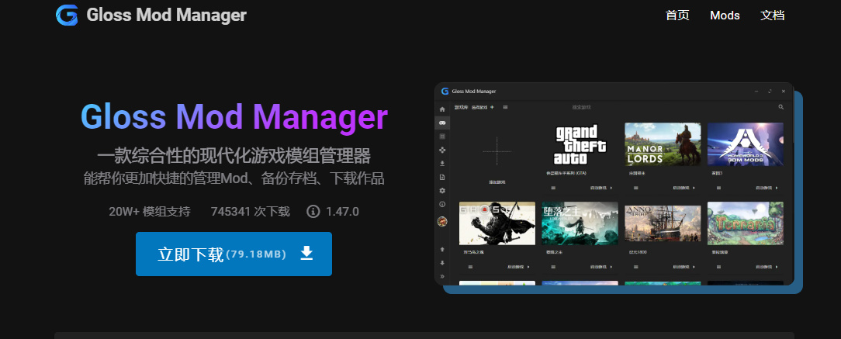Open hamburger menu under Ghost of Tsushima card
Screen dimensions: 841x339
pos(470,267)
